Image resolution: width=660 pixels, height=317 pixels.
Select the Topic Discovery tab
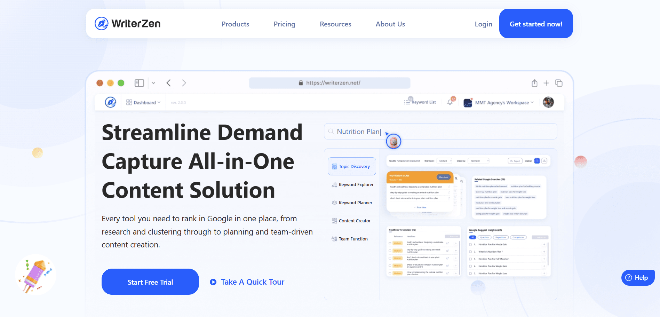352,166
